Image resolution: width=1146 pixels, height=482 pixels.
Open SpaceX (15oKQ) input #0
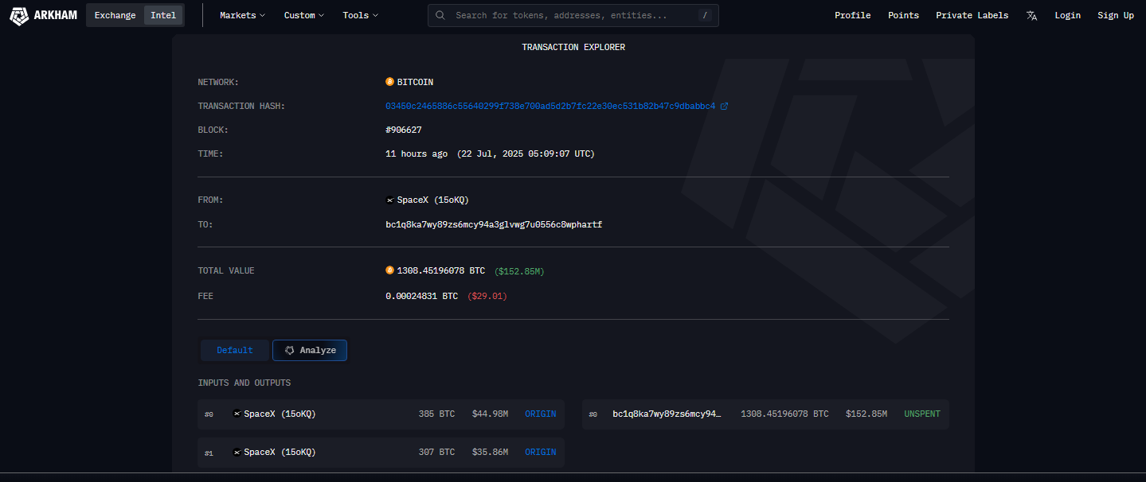click(x=280, y=414)
